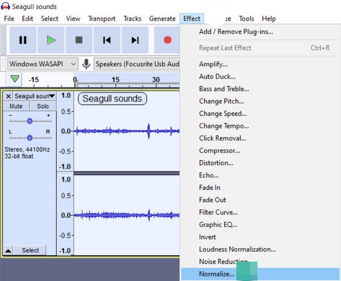The height and width of the screenshot is (281, 341).
Task: Click the Seagull sounds clip name label
Action: pos(112,98)
